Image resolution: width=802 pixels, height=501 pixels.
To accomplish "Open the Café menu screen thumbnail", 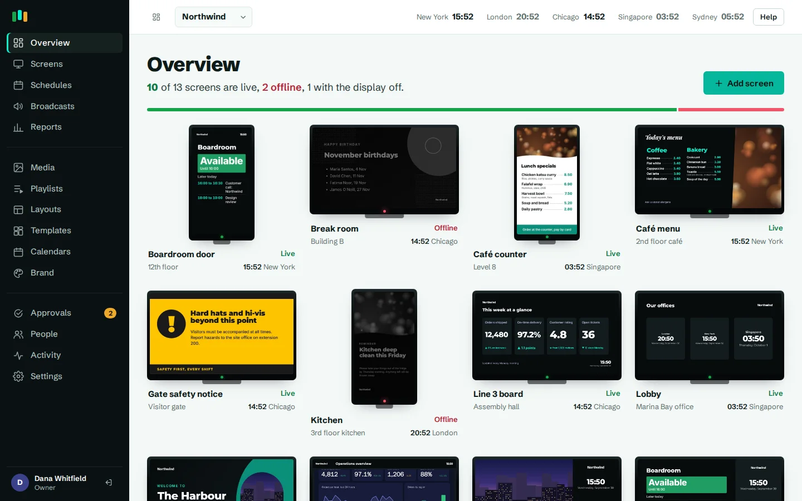I will point(710,169).
